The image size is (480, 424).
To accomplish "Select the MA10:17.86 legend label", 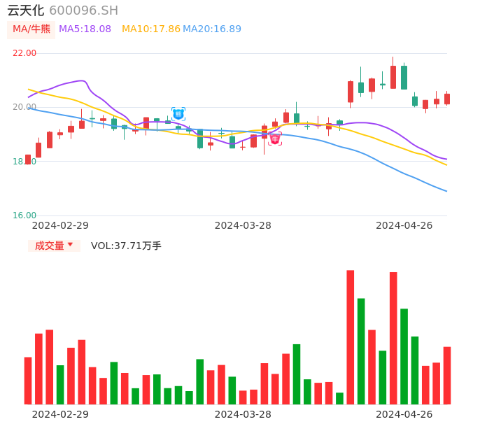I will 151,29.
